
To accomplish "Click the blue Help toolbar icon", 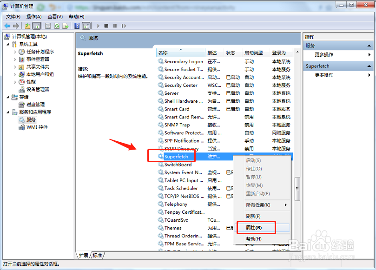I will pos(77,26).
